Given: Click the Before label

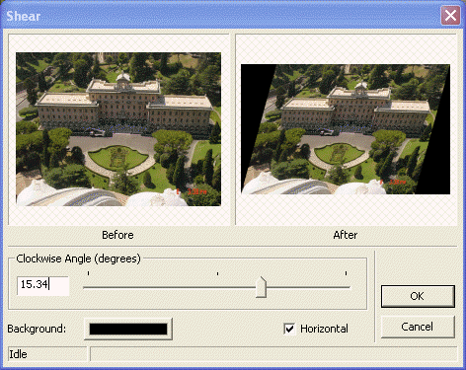Looking at the screenshot, I should click(x=117, y=235).
